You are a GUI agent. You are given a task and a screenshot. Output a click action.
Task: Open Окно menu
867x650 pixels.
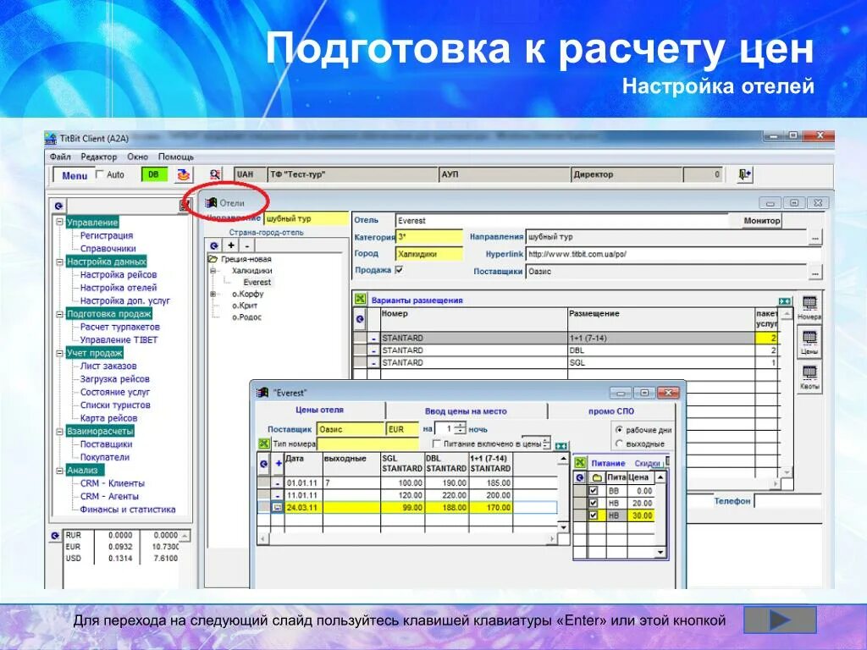tap(137, 157)
